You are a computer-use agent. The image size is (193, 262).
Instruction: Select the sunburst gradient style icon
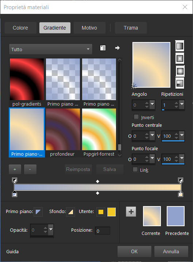(x=180, y=71)
